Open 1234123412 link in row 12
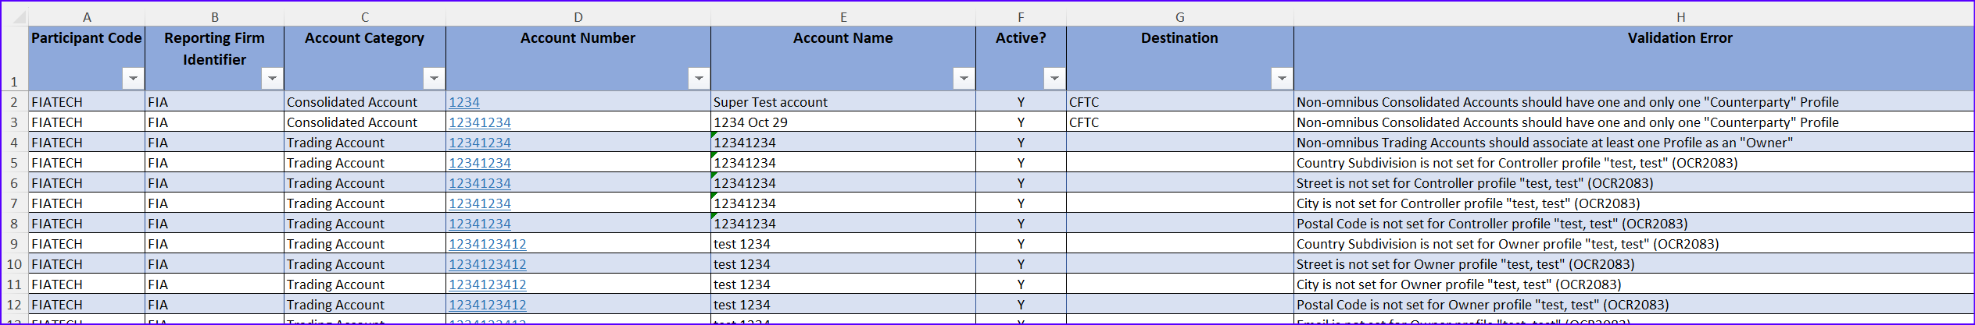The height and width of the screenshot is (325, 1975). tap(488, 305)
